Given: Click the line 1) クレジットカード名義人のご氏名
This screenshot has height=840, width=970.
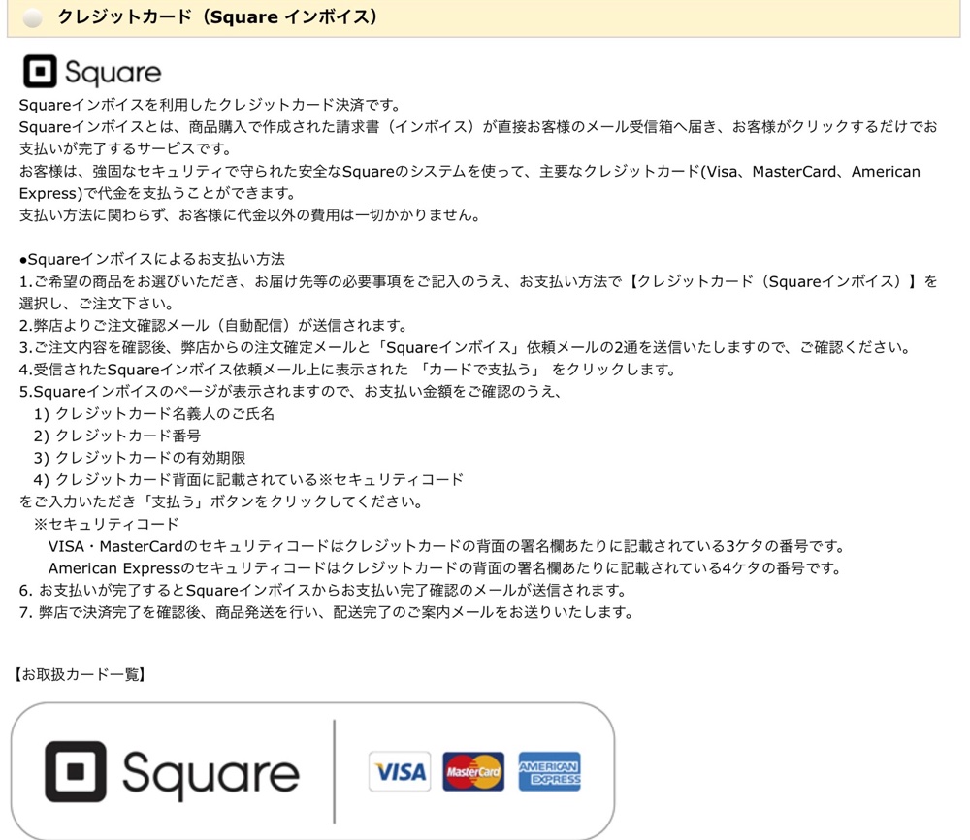Looking at the screenshot, I should [x=154, y=414].
